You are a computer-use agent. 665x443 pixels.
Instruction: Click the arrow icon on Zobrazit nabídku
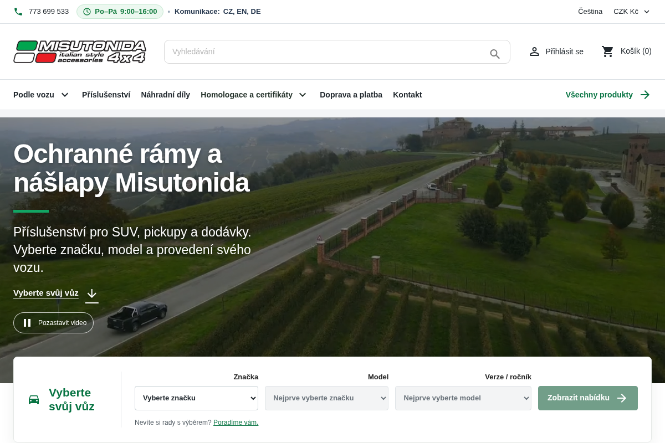pos(622,398)
